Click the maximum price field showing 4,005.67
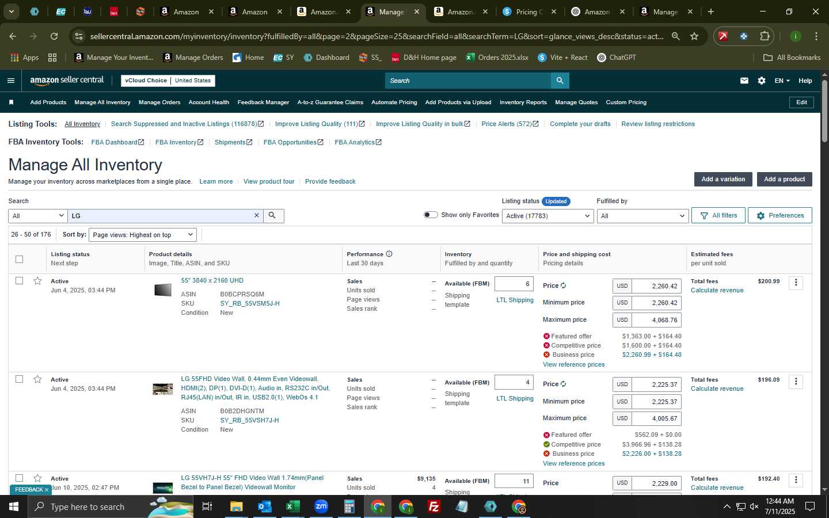Viewport: 829px width, 518px height. tap(656, 418)
